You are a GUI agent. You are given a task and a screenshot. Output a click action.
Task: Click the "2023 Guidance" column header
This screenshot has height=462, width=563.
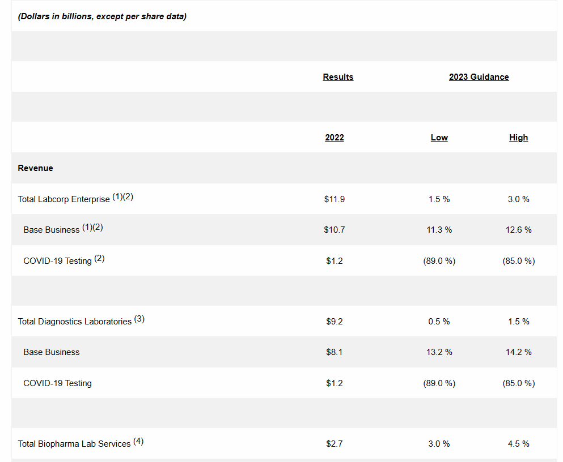(479, 77)
